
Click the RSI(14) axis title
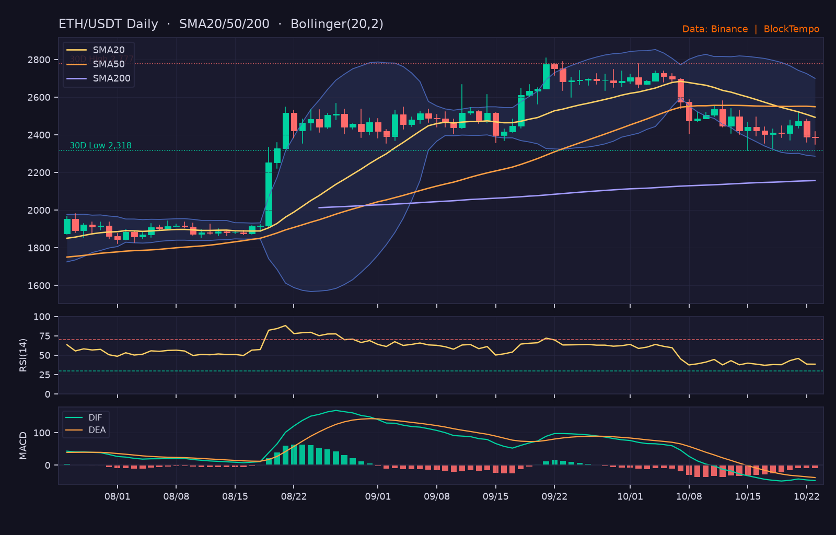click(23, 355)
